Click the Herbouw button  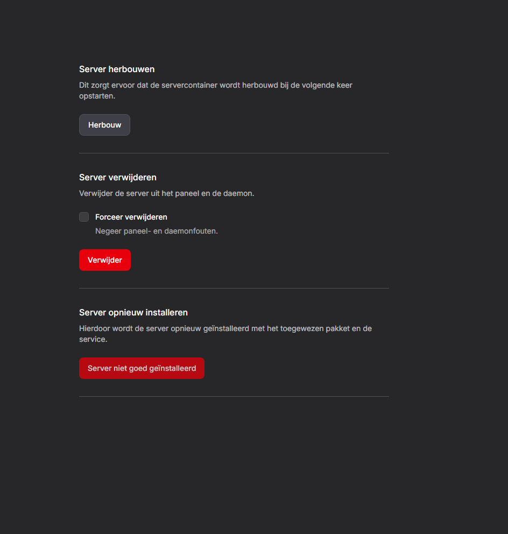[104, 125]
